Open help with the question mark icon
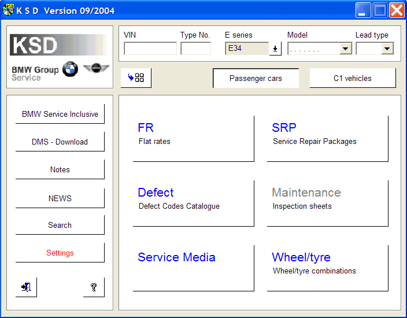Viewport: 407px width, 318px height. coord(94,287)
